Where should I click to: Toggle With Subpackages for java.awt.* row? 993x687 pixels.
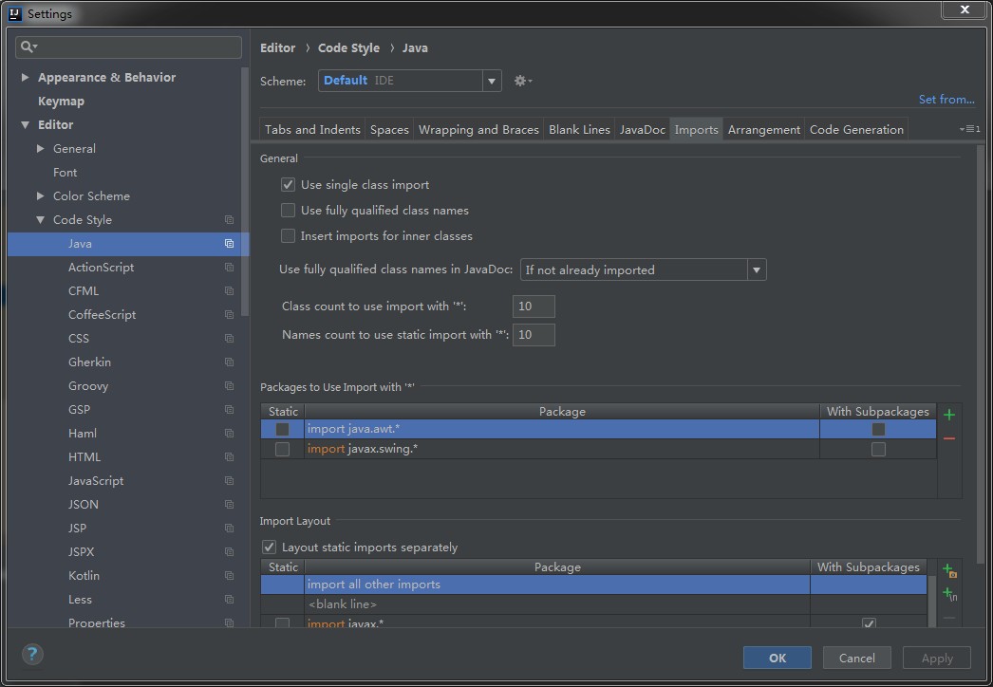[x=878, y=429]
